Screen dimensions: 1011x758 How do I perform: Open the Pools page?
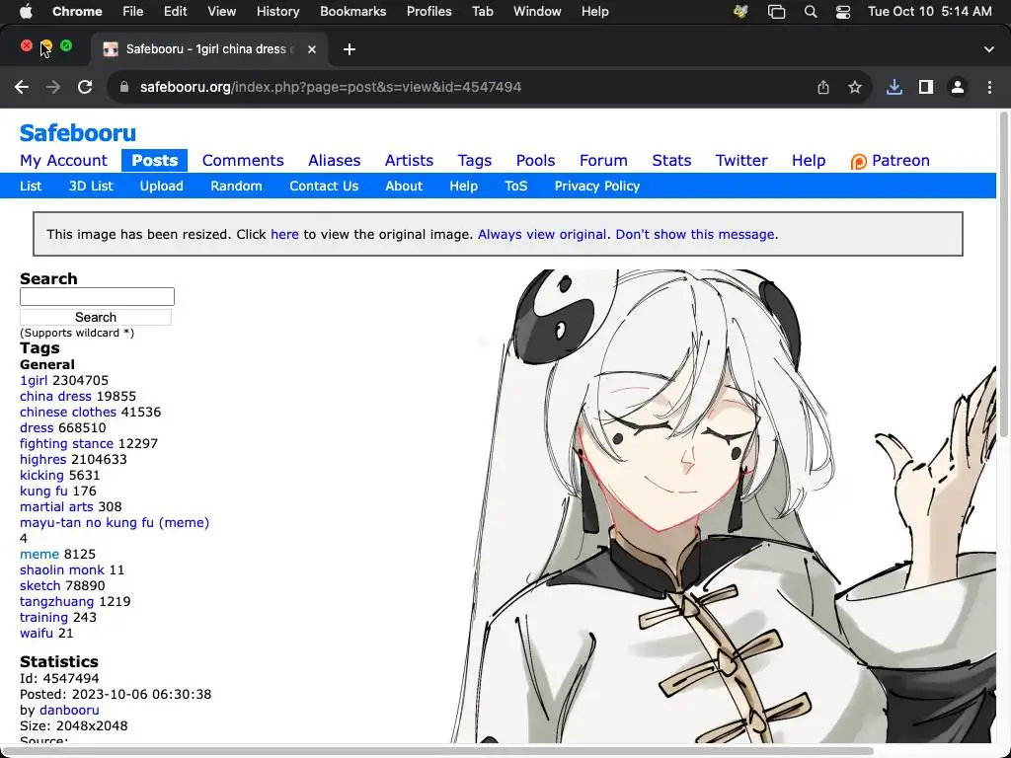[x=536, y=161]
